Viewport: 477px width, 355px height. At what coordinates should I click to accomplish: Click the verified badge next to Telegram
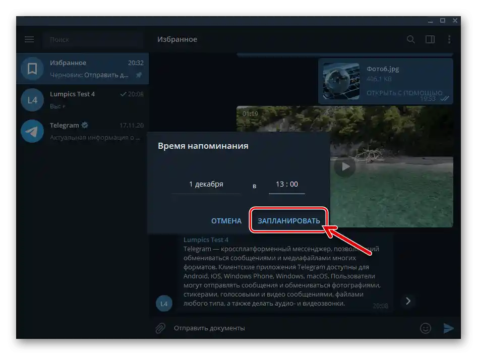pyautogui.click(x=85, y=125)
